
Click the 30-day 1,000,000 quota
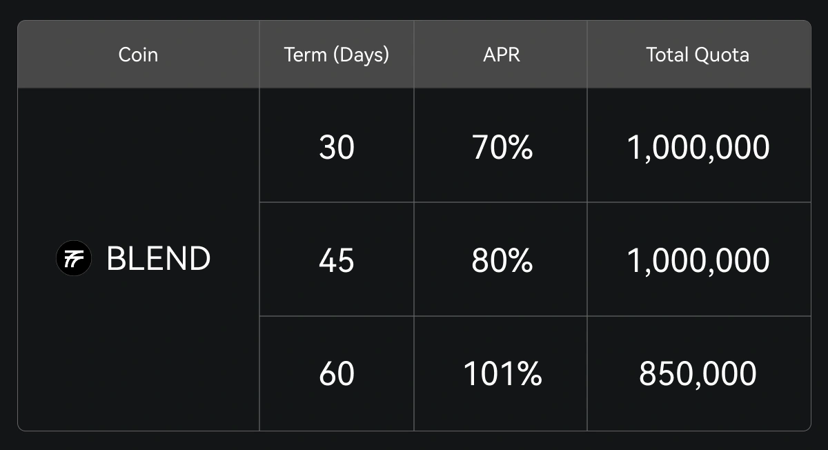pyautogui.click(x=698, y=147)
